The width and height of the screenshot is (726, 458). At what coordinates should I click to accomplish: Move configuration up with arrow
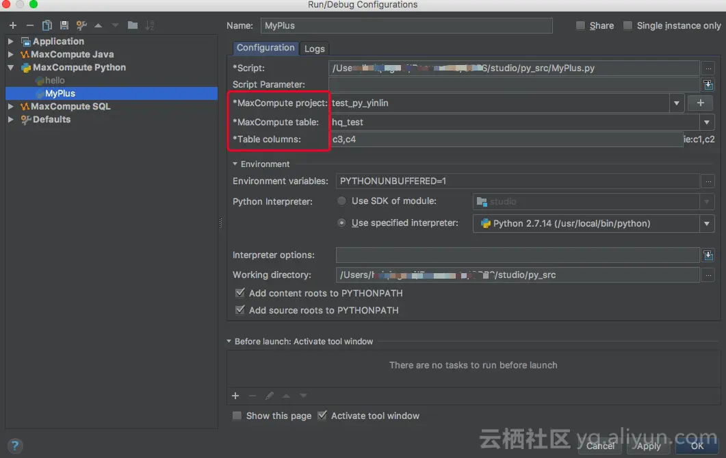(98, 25)
